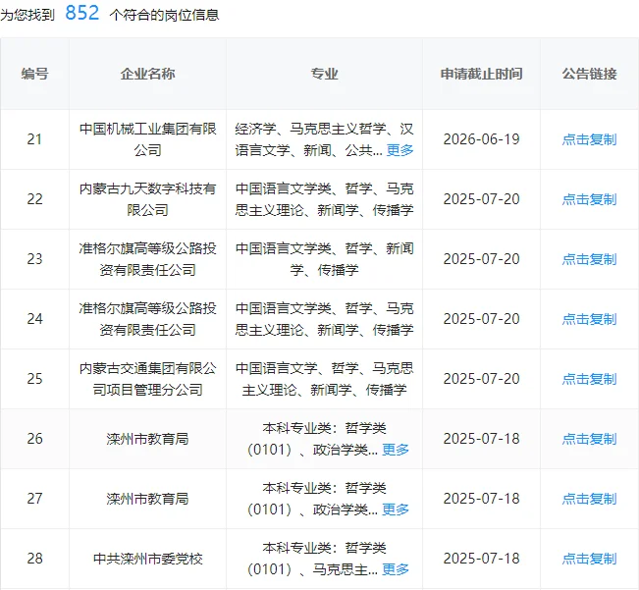Select 内蒙古交通集团有限公司项目管理分公司 cell

click(147, 379)
